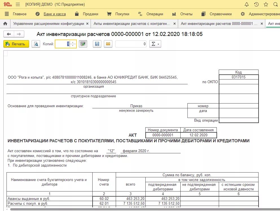Screen dimensions: 280x211
Task: Select row Авансы выданные в руб.
Action: 49,199
